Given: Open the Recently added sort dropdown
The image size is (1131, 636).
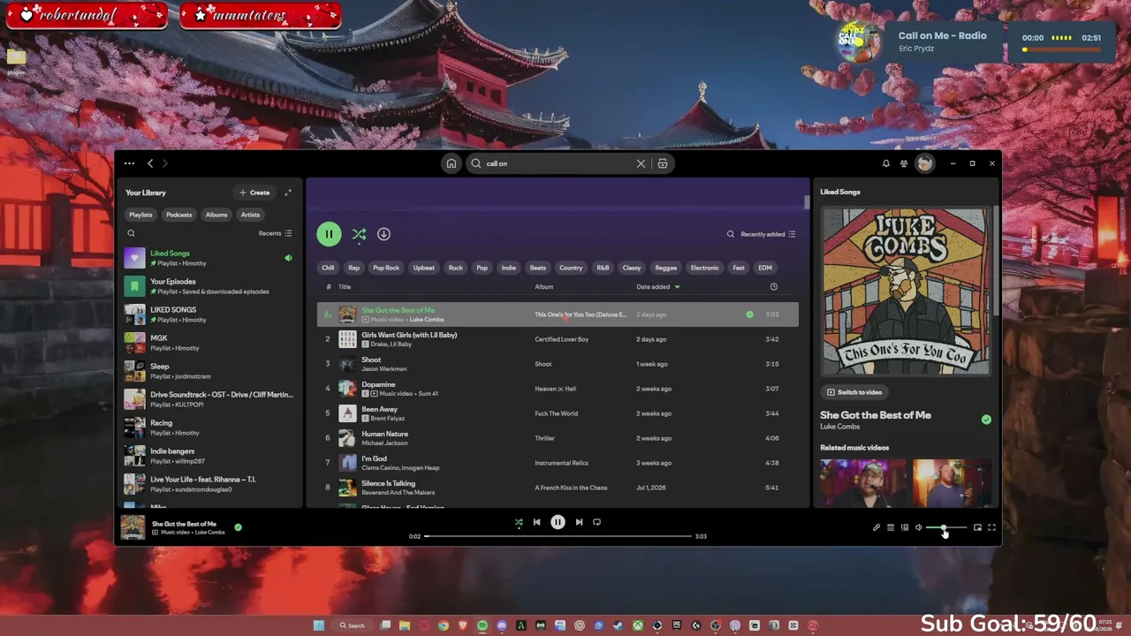Looking at the screenshot, I should pos(768,234).
